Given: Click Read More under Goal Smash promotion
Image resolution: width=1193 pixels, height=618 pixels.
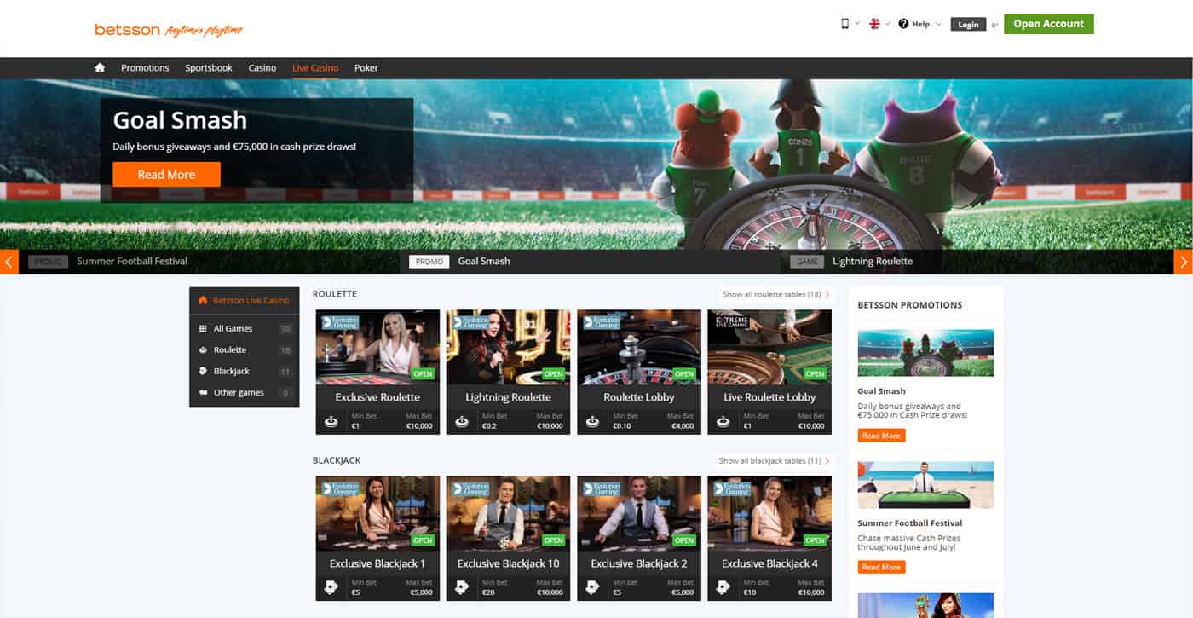Looking at the screenshot, I should pos(881,436).
